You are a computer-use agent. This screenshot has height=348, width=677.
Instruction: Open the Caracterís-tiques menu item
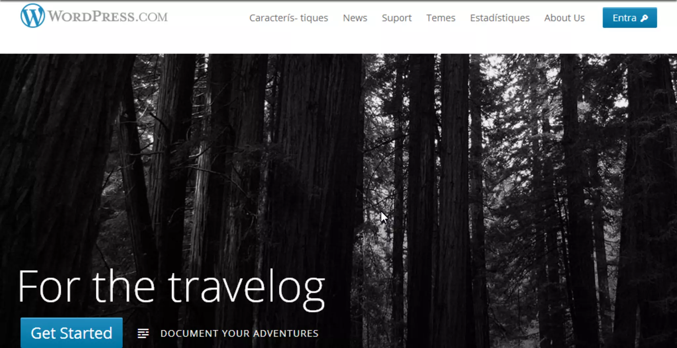pos(289,18)
